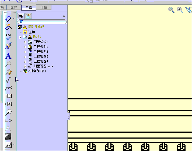Click the warning icon beside 图纸1
This screenshot has width=192, height=151.
pos(30,37)
